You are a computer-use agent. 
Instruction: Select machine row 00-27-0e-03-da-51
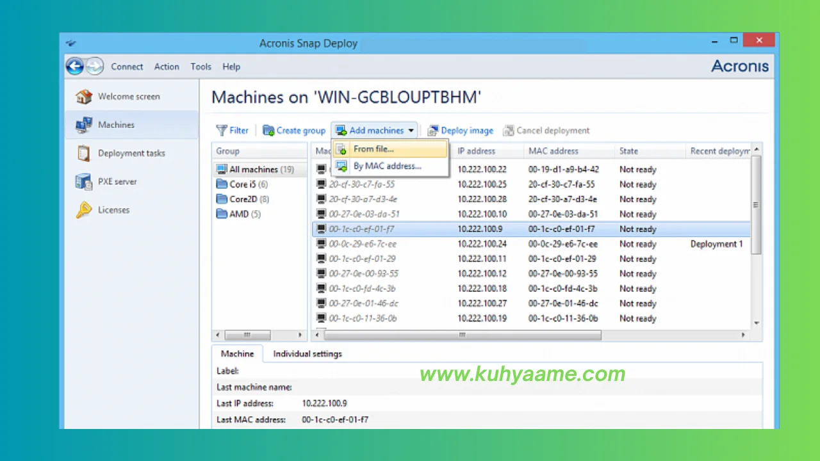(x=531, y=214)
